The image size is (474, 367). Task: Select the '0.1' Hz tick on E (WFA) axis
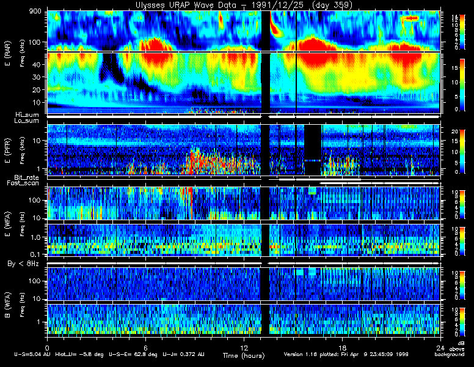[35, 254]
